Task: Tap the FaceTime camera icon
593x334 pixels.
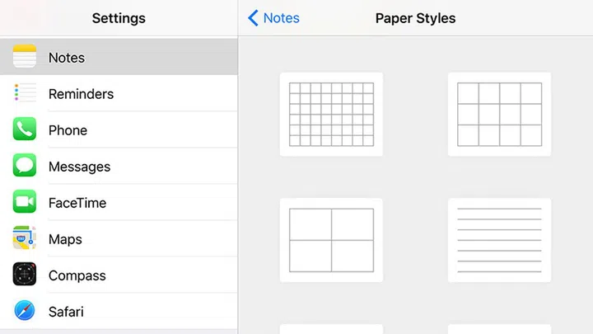Action: coord(25,203)
